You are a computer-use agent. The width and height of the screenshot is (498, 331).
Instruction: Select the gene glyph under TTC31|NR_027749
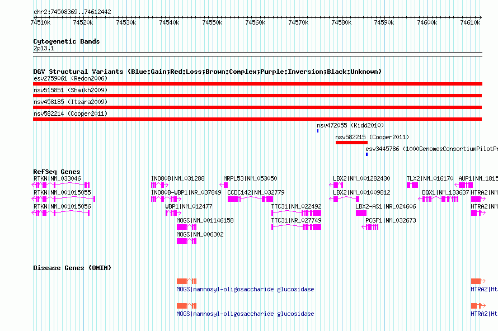(297, 227)
